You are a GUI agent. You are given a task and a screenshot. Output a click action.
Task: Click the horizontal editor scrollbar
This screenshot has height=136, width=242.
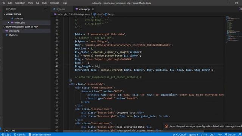click(133, 131)
